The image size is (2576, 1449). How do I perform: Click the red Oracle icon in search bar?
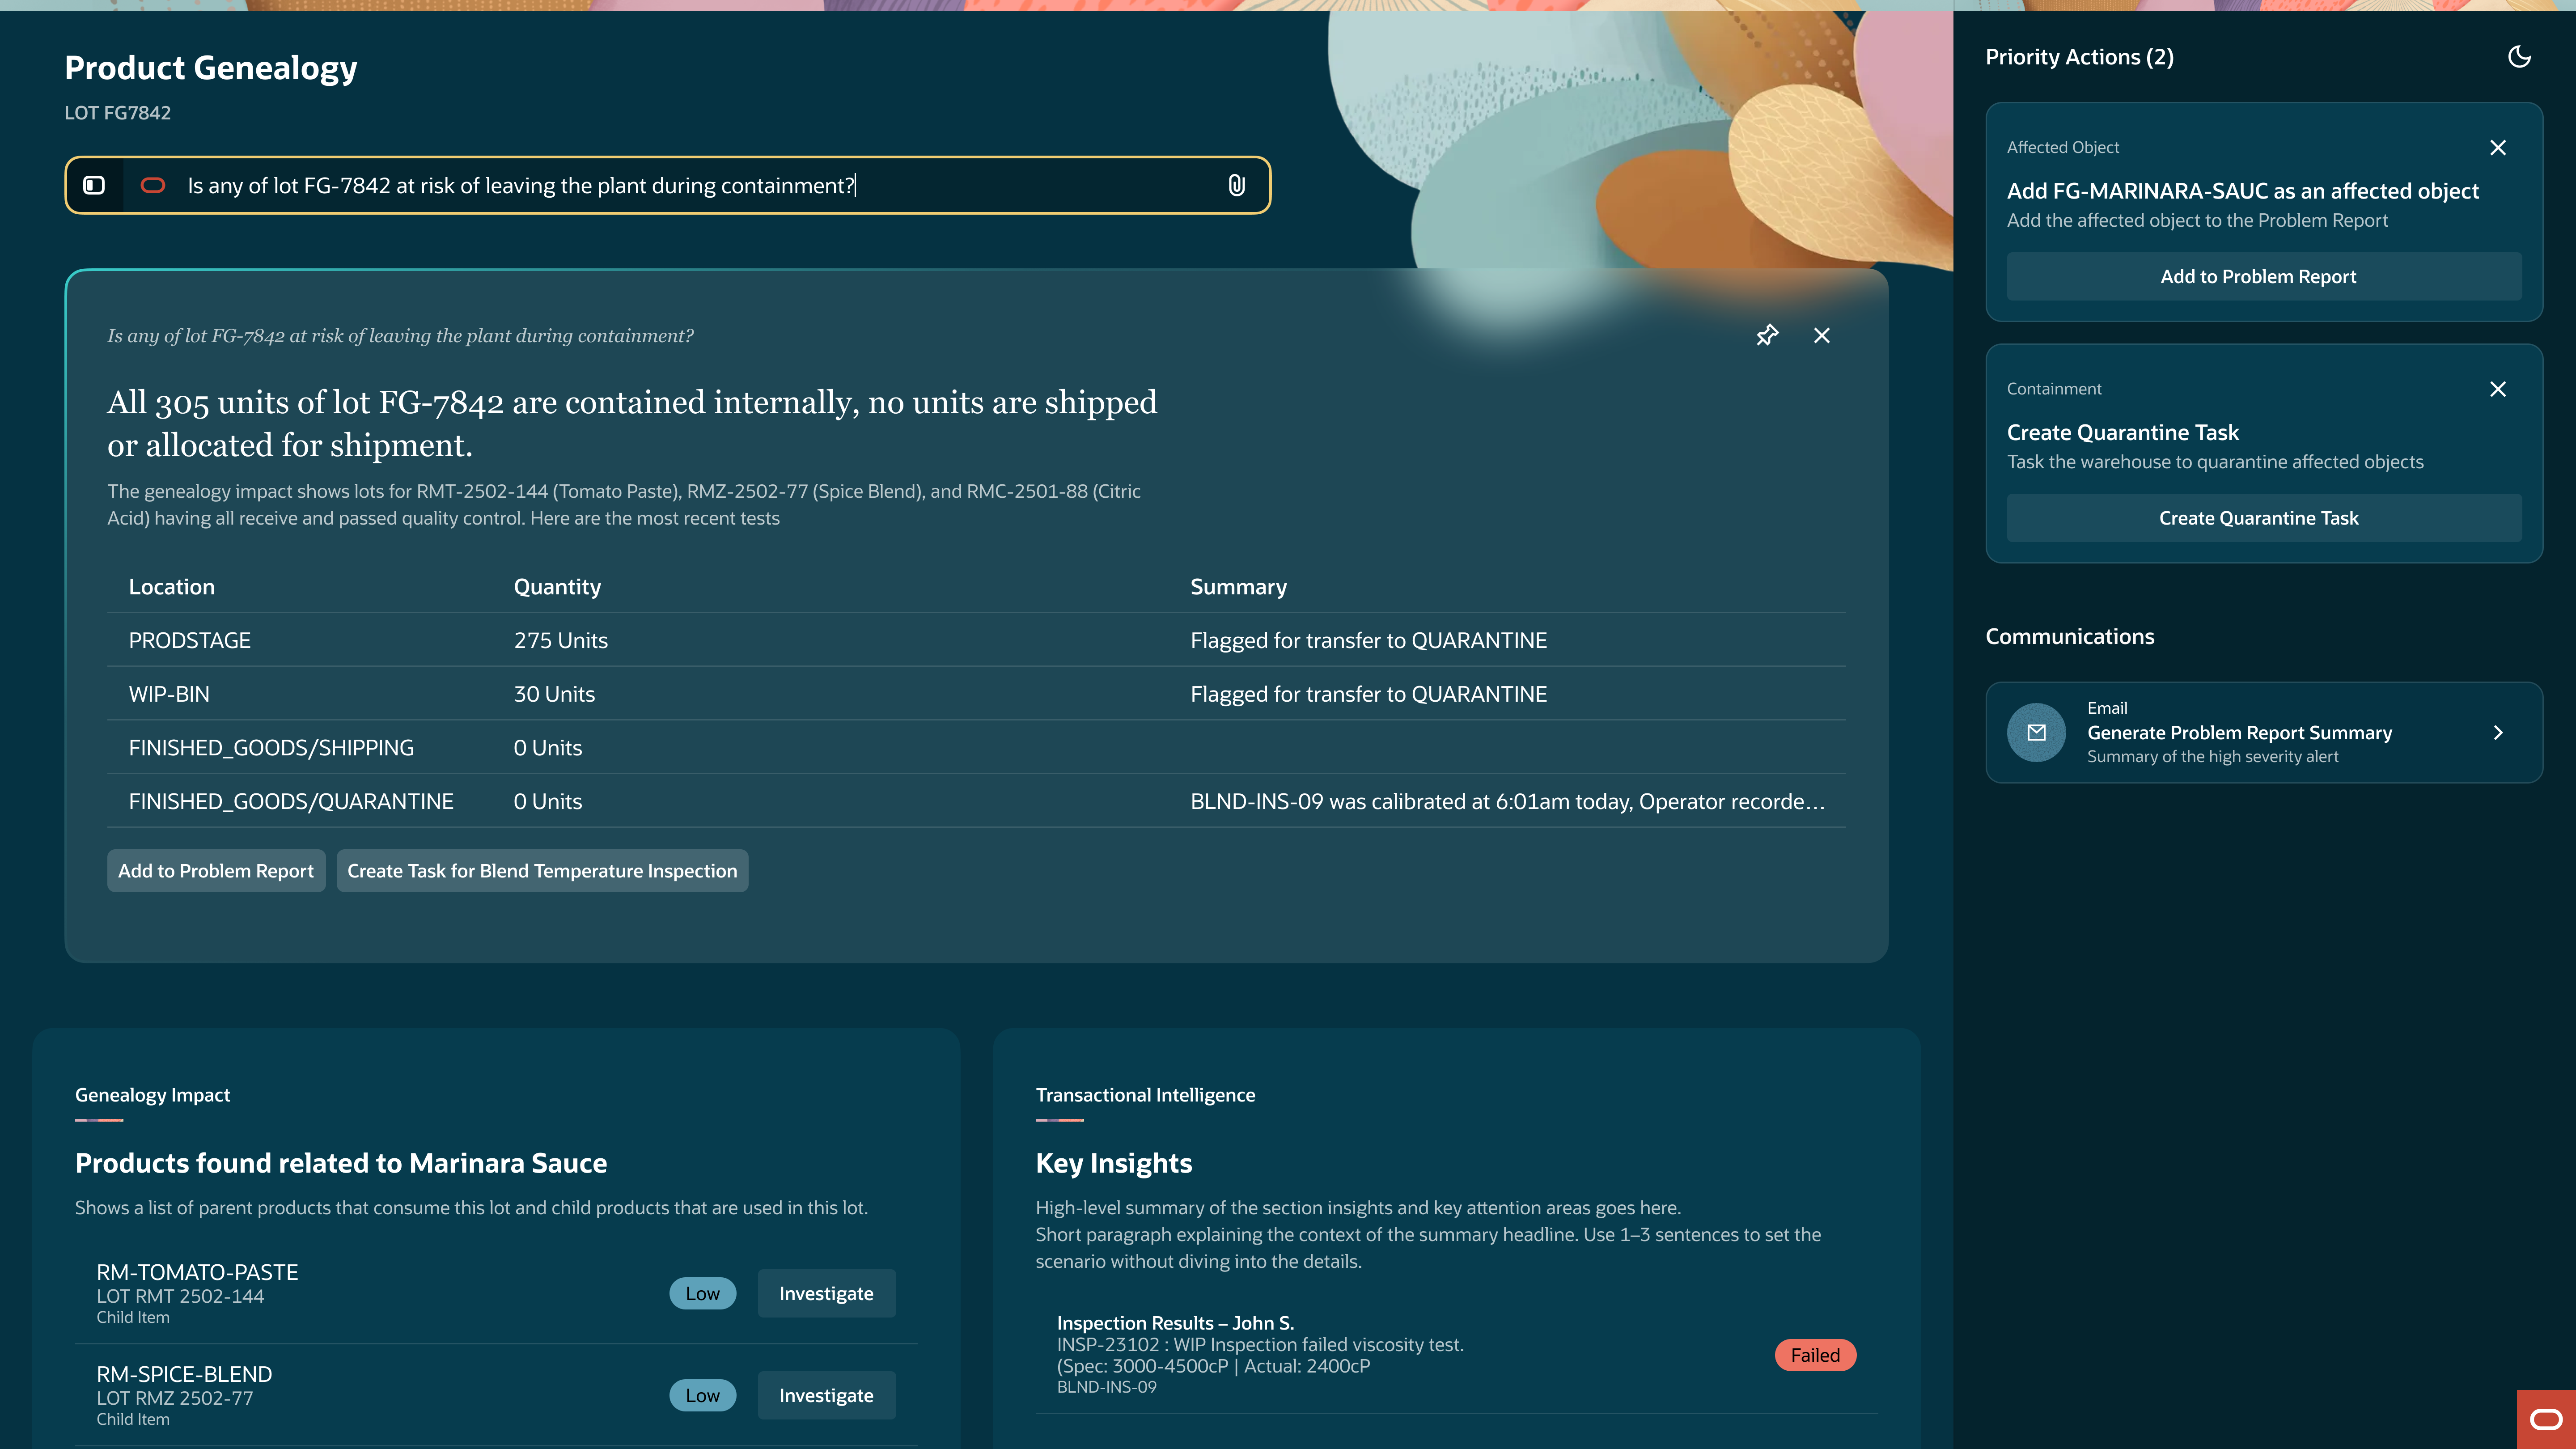(153, 185)
